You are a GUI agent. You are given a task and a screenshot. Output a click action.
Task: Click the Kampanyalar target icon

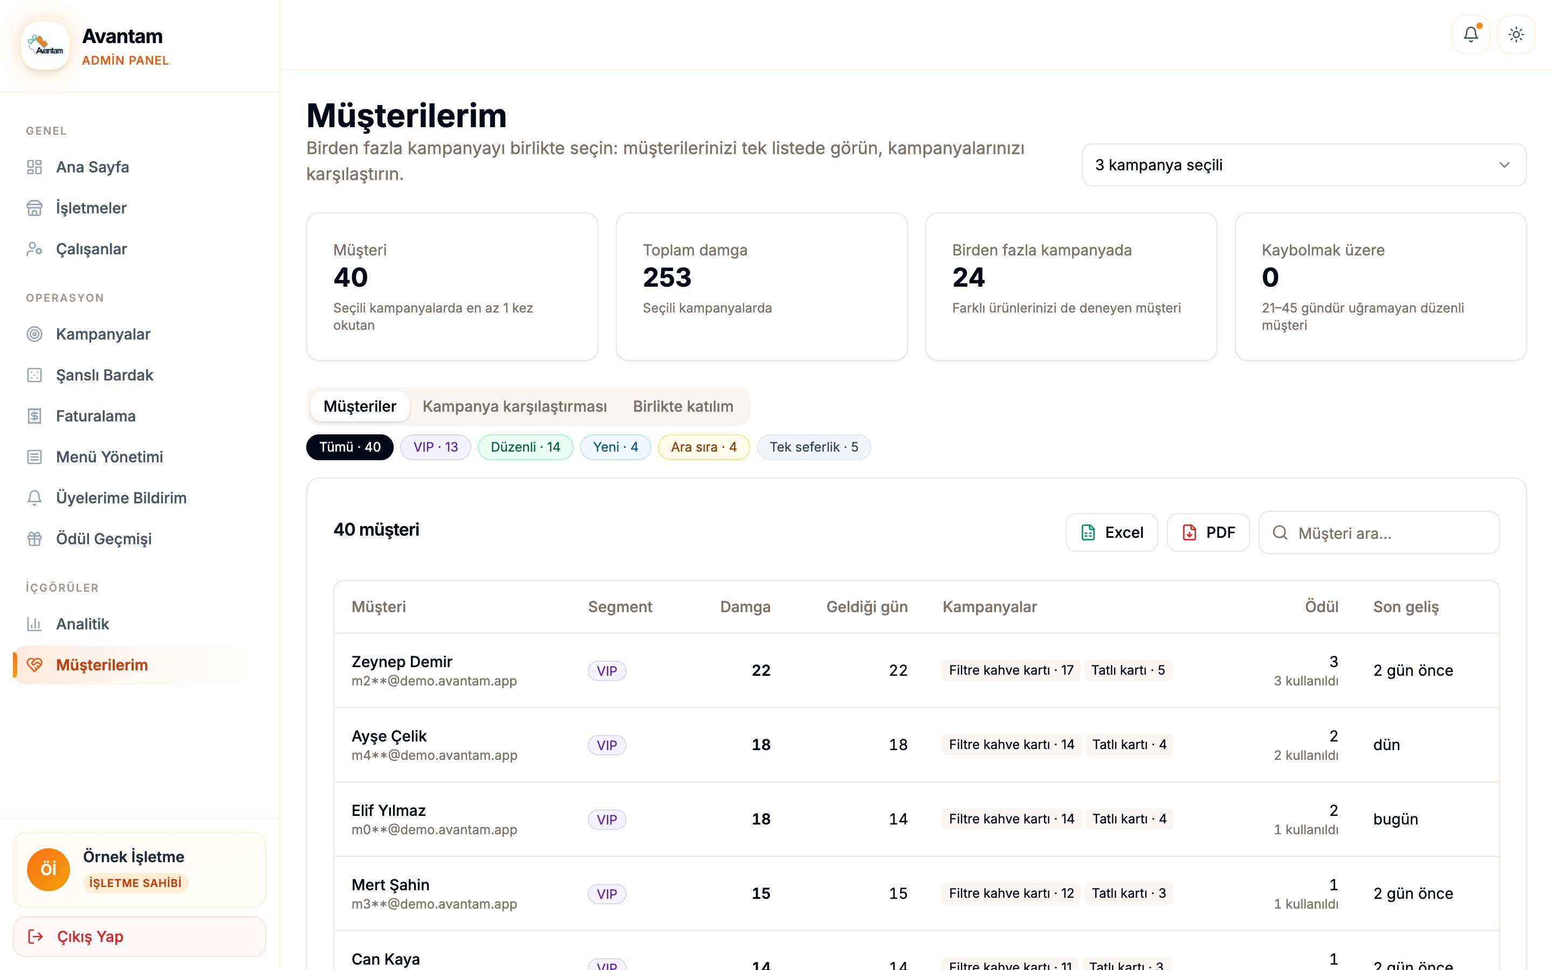pyautogui.click(x=35, y=334)
